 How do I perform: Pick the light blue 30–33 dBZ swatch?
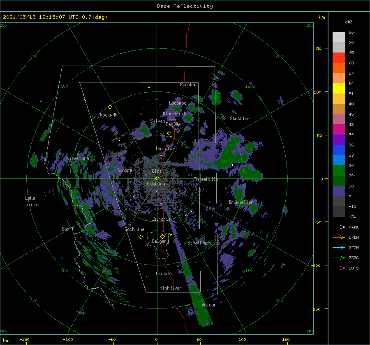(339, 160)
